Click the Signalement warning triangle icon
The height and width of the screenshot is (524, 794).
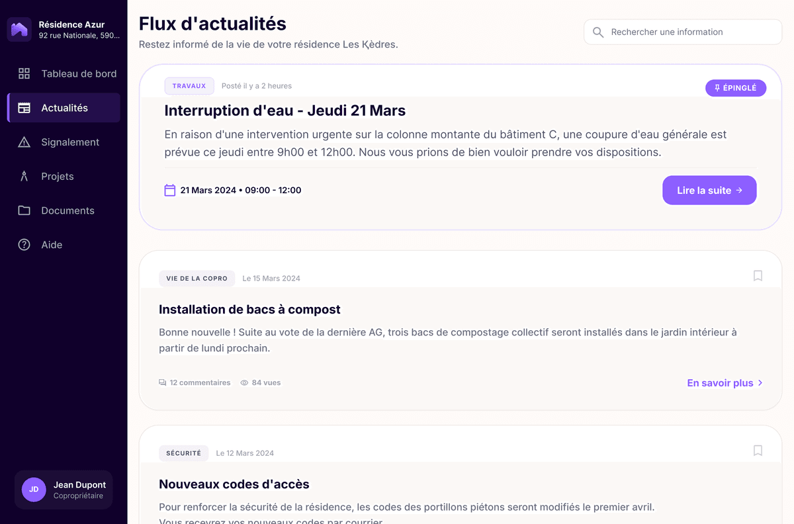pyautogui.click(x=24, y=142)
